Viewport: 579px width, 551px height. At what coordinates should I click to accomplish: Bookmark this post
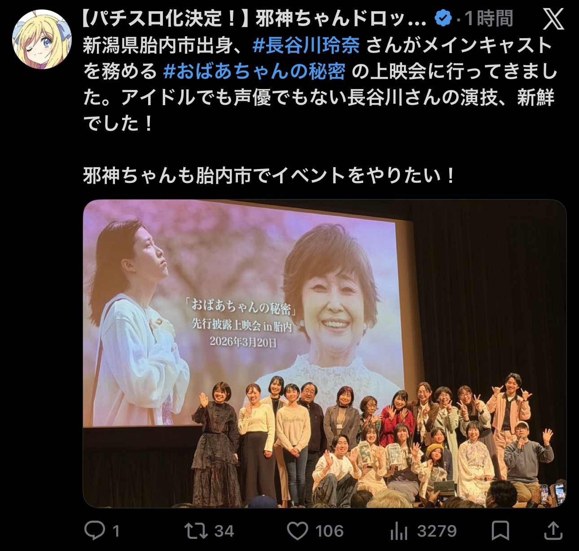click(x=500, y=531)
